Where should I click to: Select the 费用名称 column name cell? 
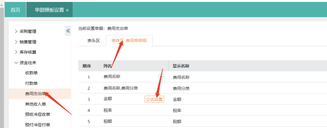pos(112,76)
